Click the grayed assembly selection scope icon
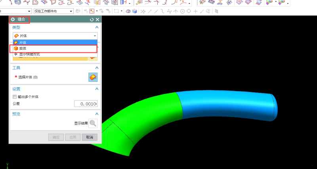317x169 pixels. [x=78, y=11]
